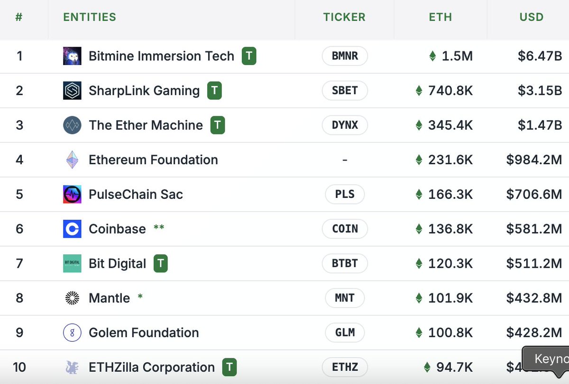This screenshot has width=569, height=384.
Task: Click the Bit Digital logo icon
Action: tap(72, 263)
